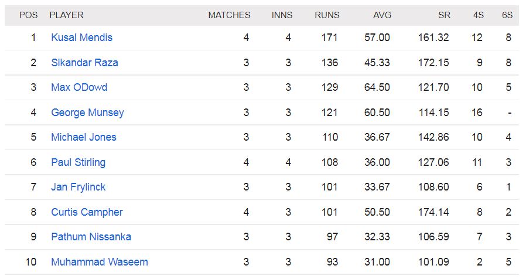Click Kusal Mendis's 171 runs cell
Viewport: 526px width, 279px height.
[x=330, y=38]
